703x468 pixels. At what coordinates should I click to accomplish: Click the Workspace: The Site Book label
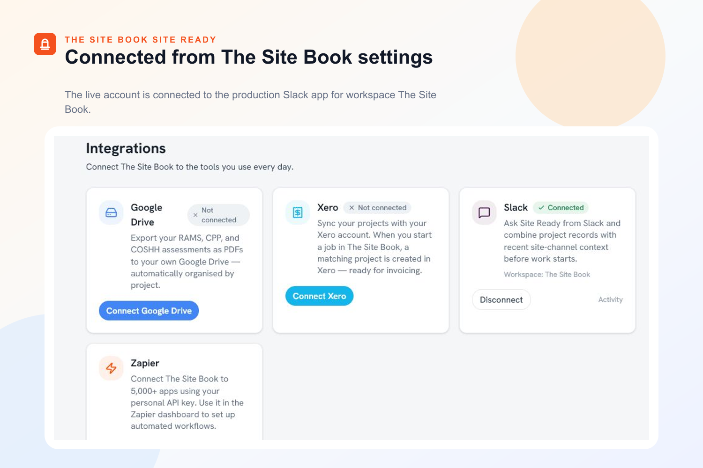tap(547, 275)
